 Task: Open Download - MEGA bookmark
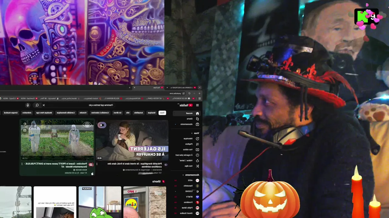tap(30, 98)
